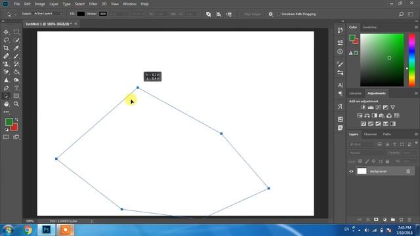Add layer mask at Layers panel bottom
The width and height of the screenshot is (420, 236).
click(x=376, y=220)
